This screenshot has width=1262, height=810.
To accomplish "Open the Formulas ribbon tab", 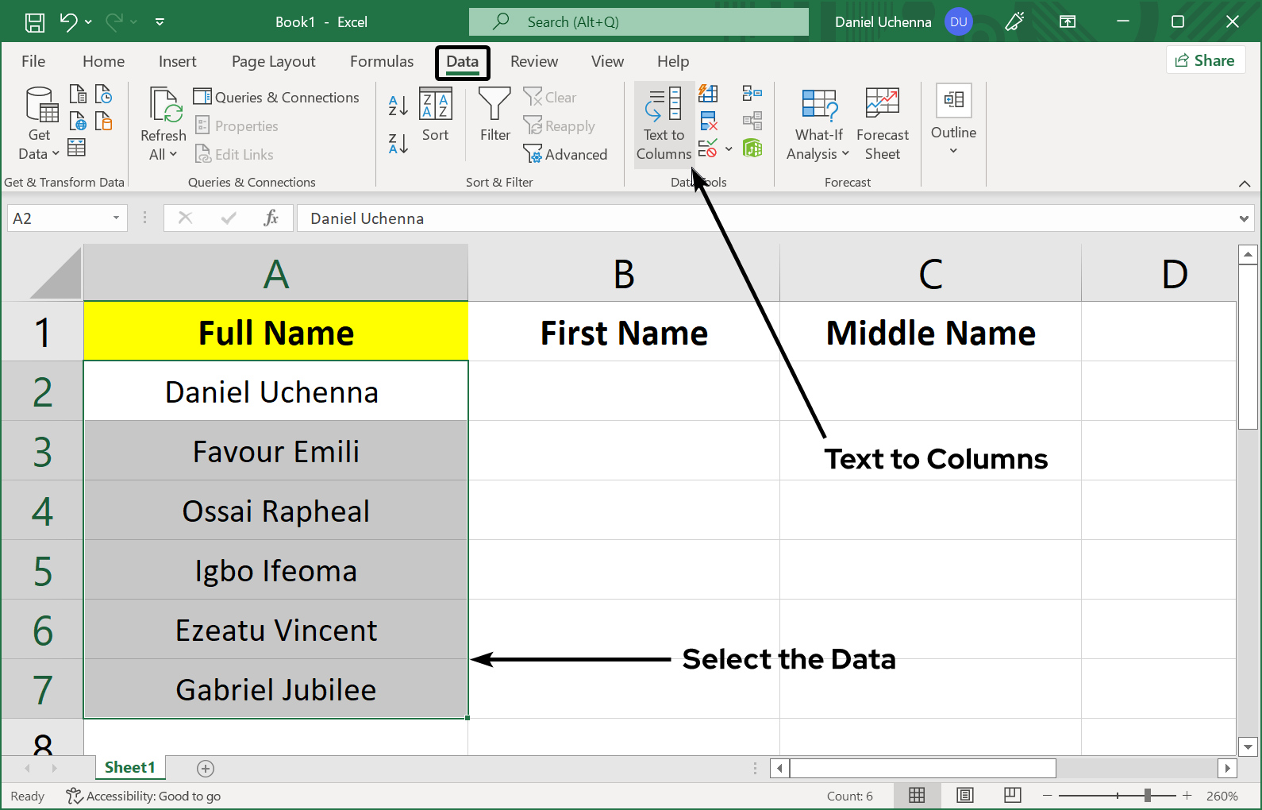I will click(381, 62).
